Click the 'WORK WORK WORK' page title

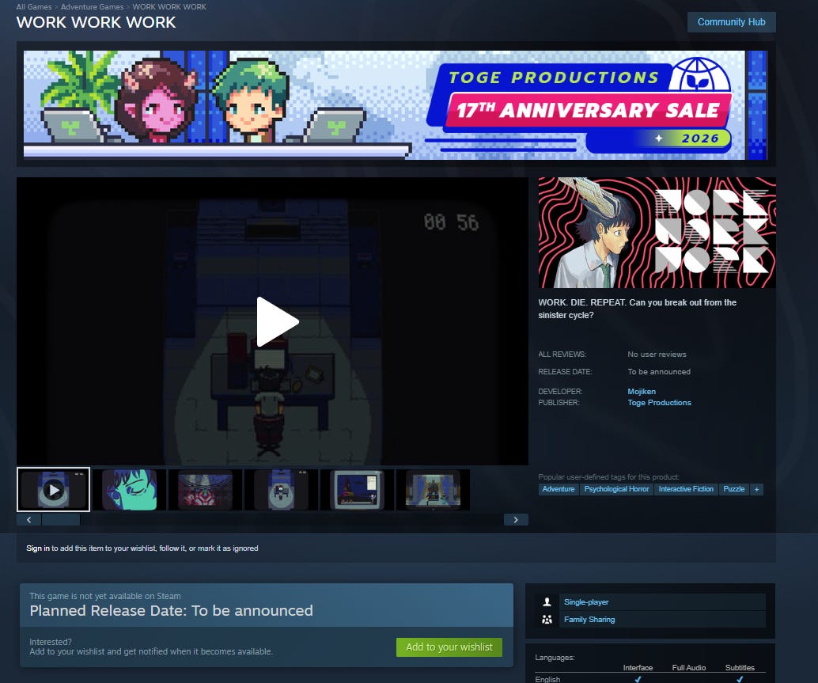[x=96, y=22]
